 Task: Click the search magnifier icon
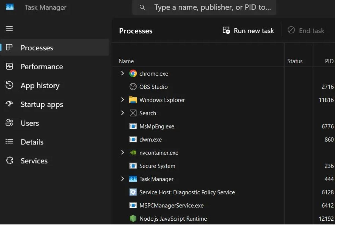click(x=142, y=7)
